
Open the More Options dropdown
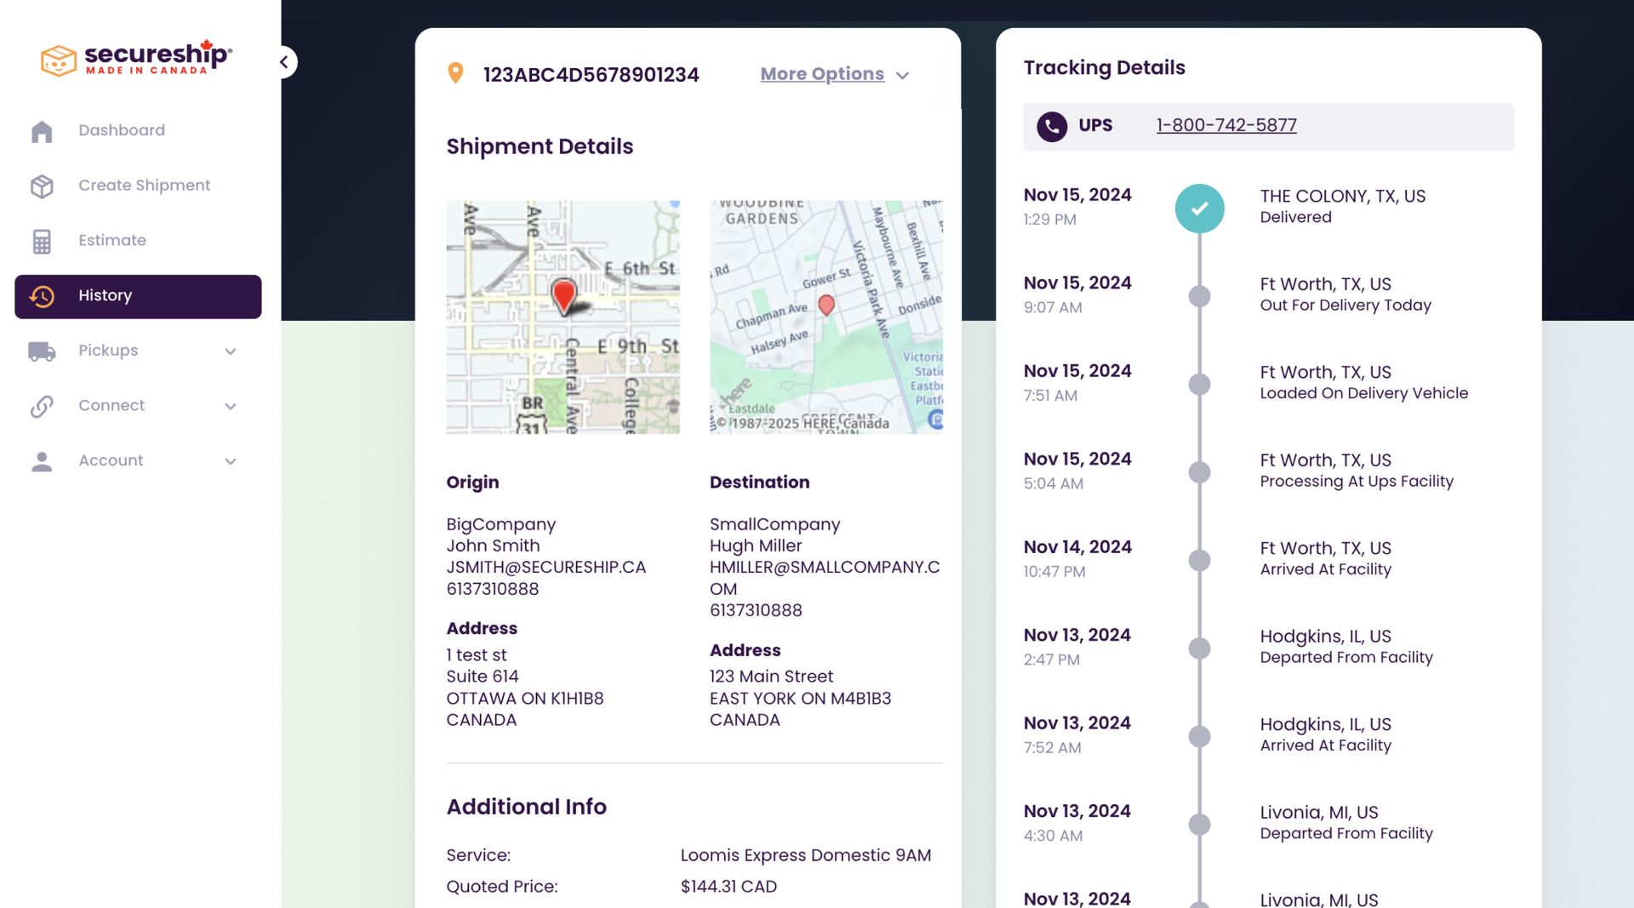click(x=833, y=75)
